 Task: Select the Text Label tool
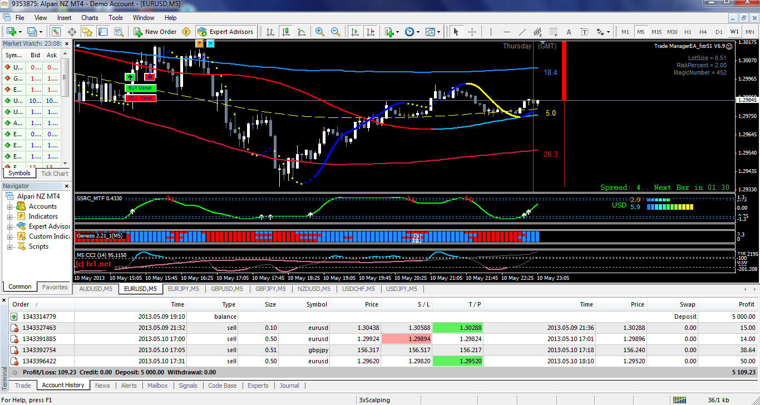[584, 32]
